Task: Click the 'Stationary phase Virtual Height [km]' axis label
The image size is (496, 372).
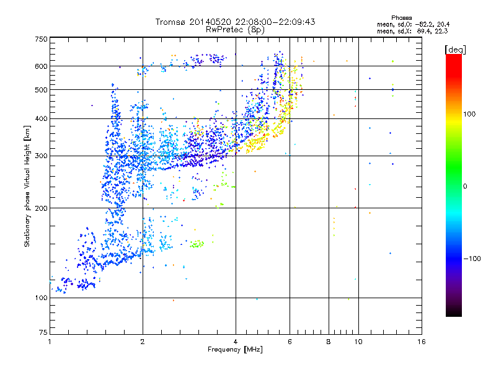Action: (27, 186)
